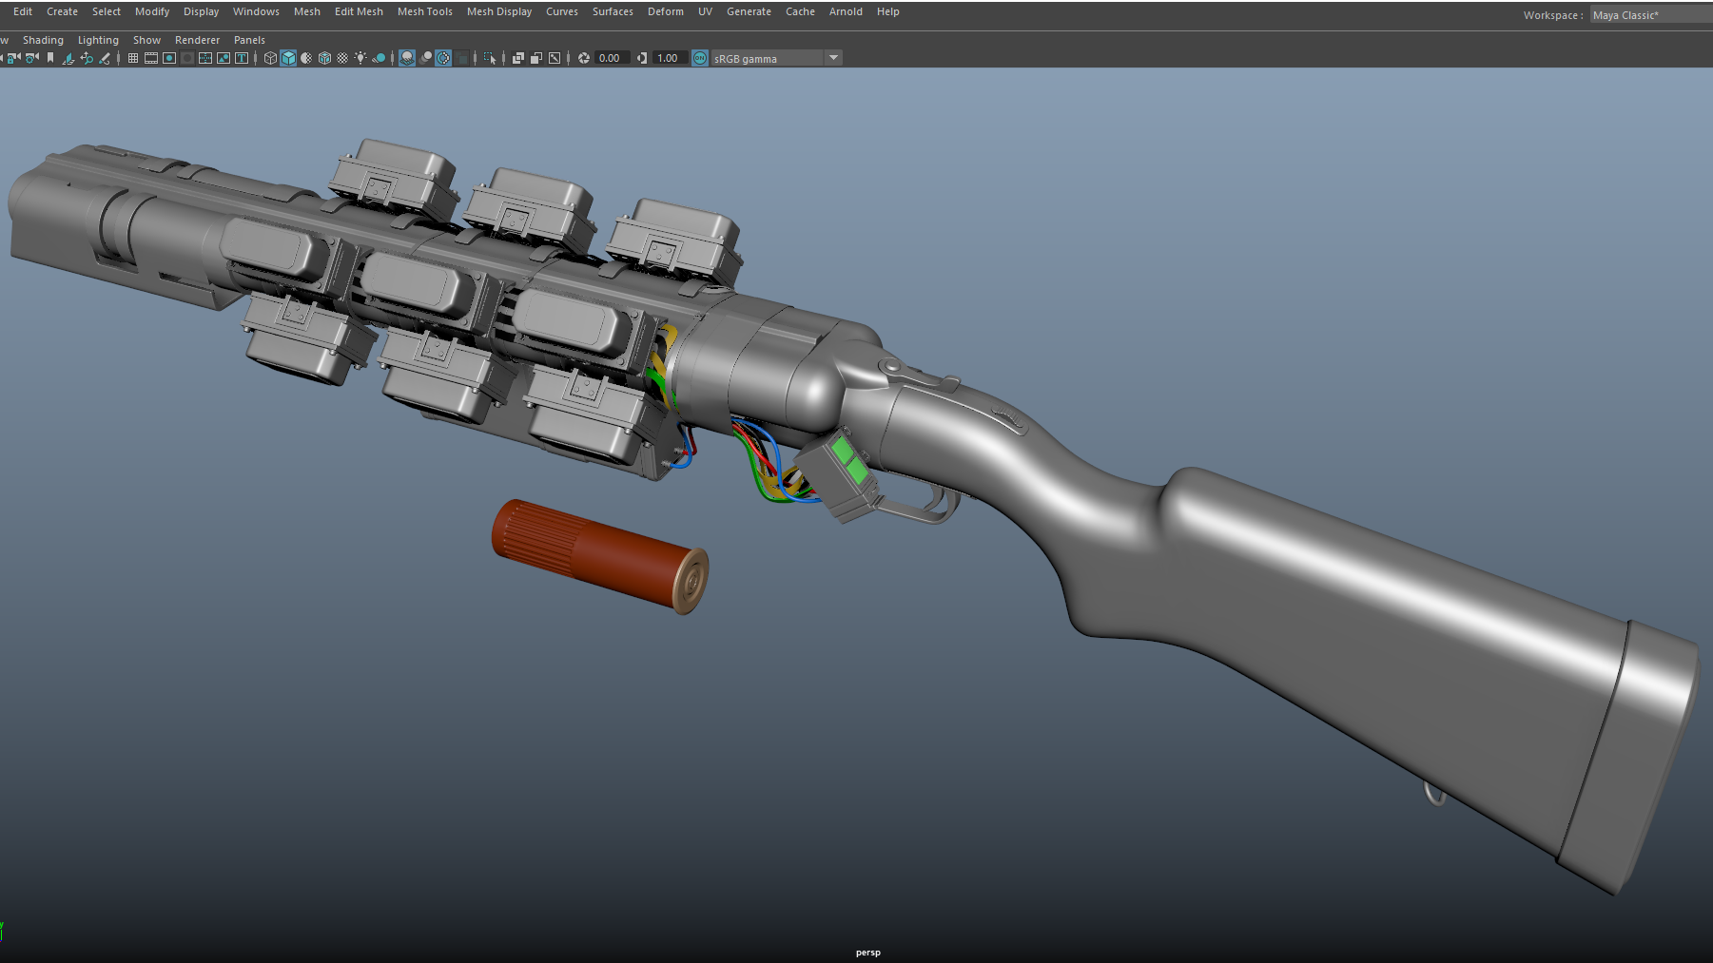Open the Workspace Maya Classic dropdown

pyautogui.click(x=1651, y=14)
